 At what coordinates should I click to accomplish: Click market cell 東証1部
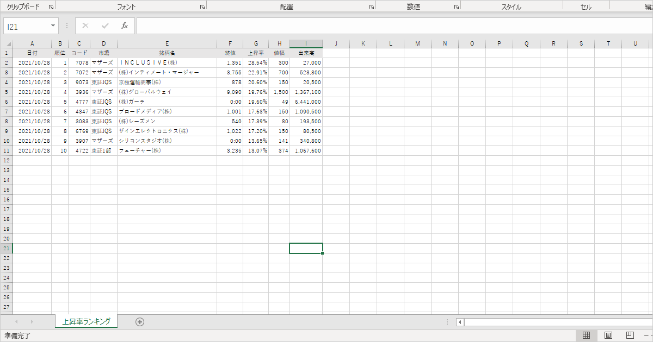coord(103,151)
